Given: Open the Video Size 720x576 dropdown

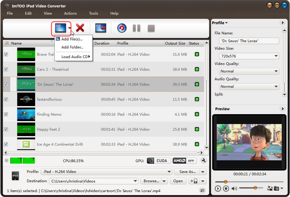Looking at the screenshot, I should click(x=249, y=56).
